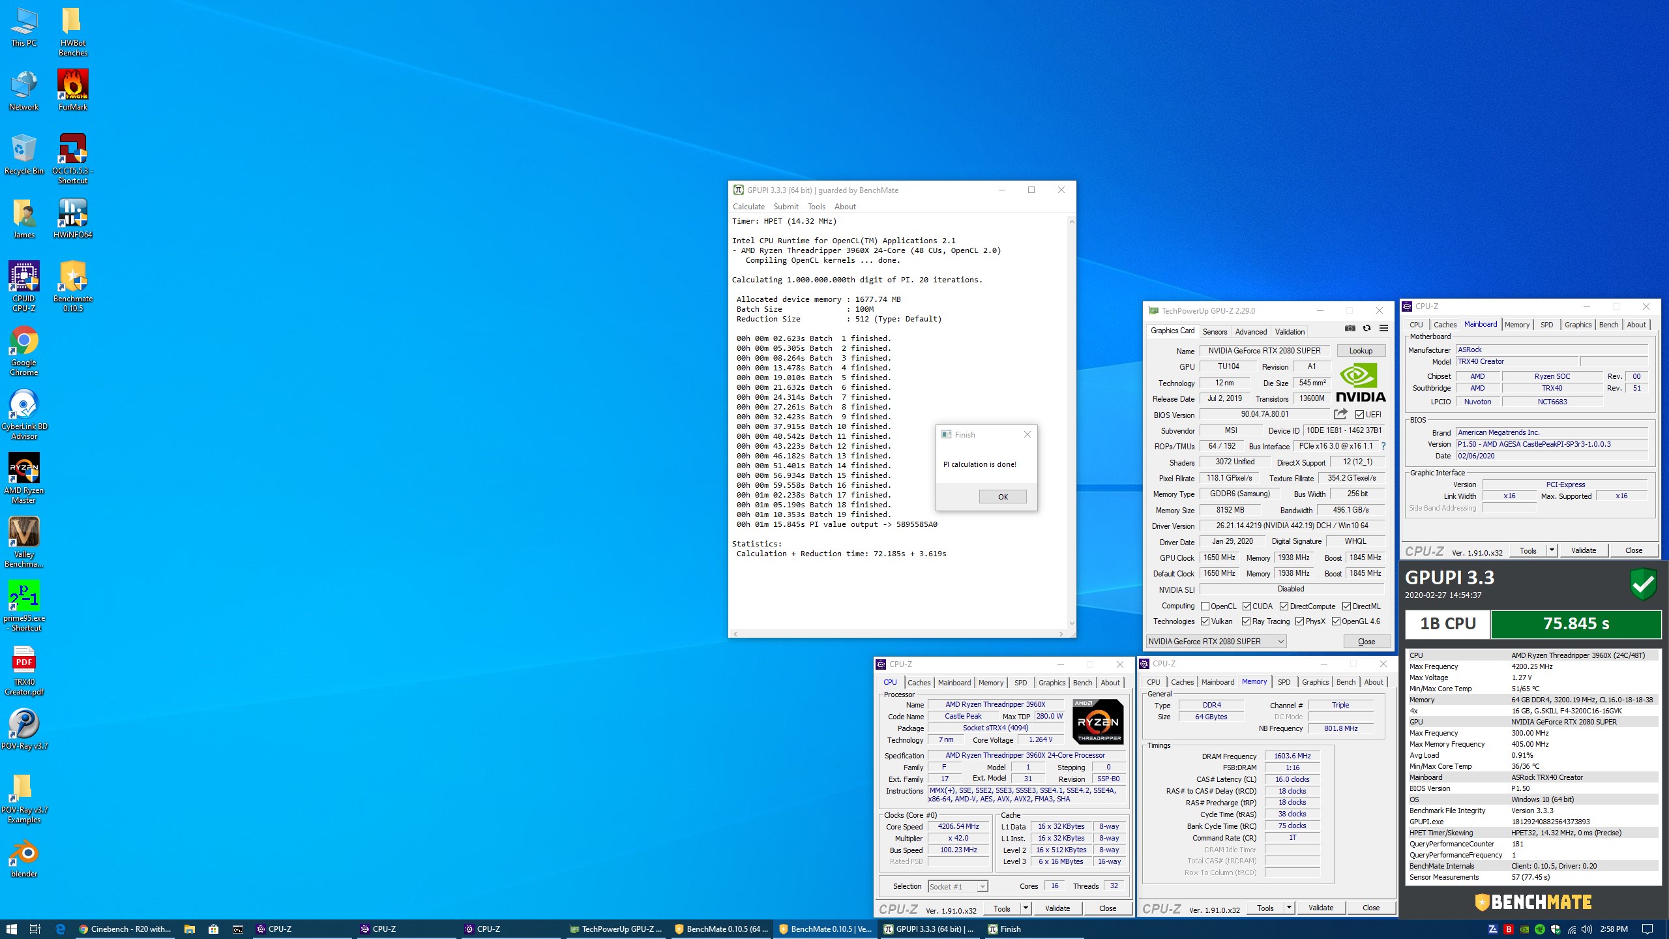Click GPU-Z screenshot camera icon
Image resolution: width=1669 pixels, height=939 pixels.
[1350, 329]
